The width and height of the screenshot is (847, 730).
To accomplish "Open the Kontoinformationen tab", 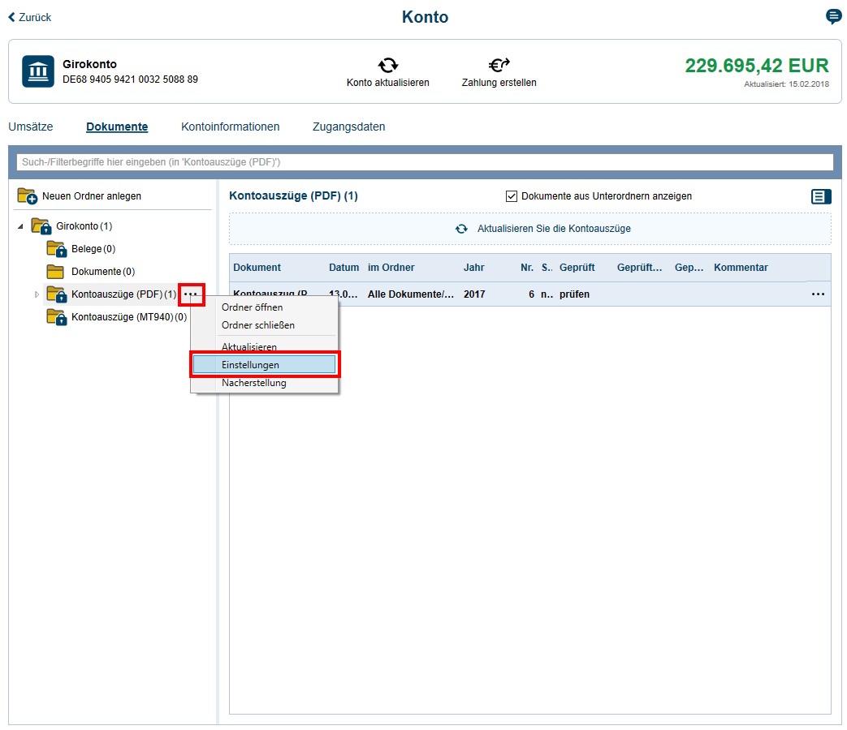I will tap(230, 127).
